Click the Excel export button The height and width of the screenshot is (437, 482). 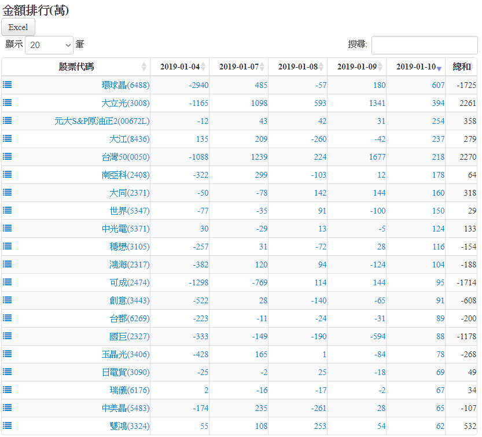[18, 27]
